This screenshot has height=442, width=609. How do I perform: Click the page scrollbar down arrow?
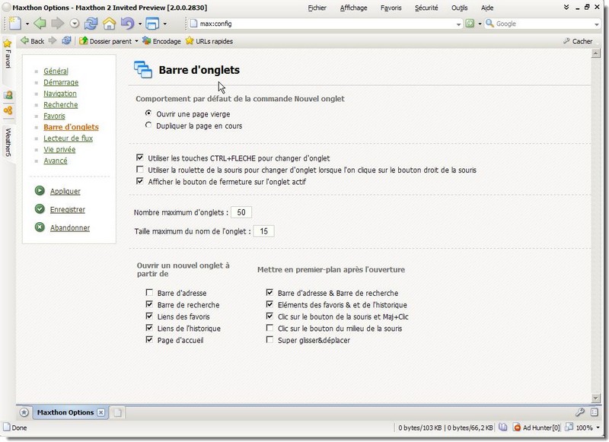coord(595,398)
